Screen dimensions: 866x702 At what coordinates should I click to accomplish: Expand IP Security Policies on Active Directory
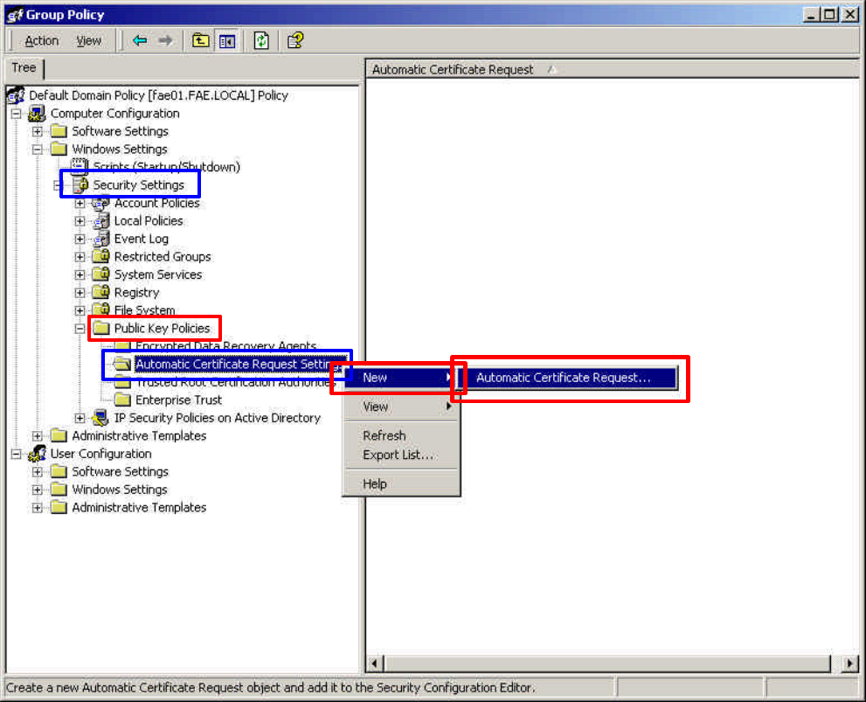coord(80,418)
